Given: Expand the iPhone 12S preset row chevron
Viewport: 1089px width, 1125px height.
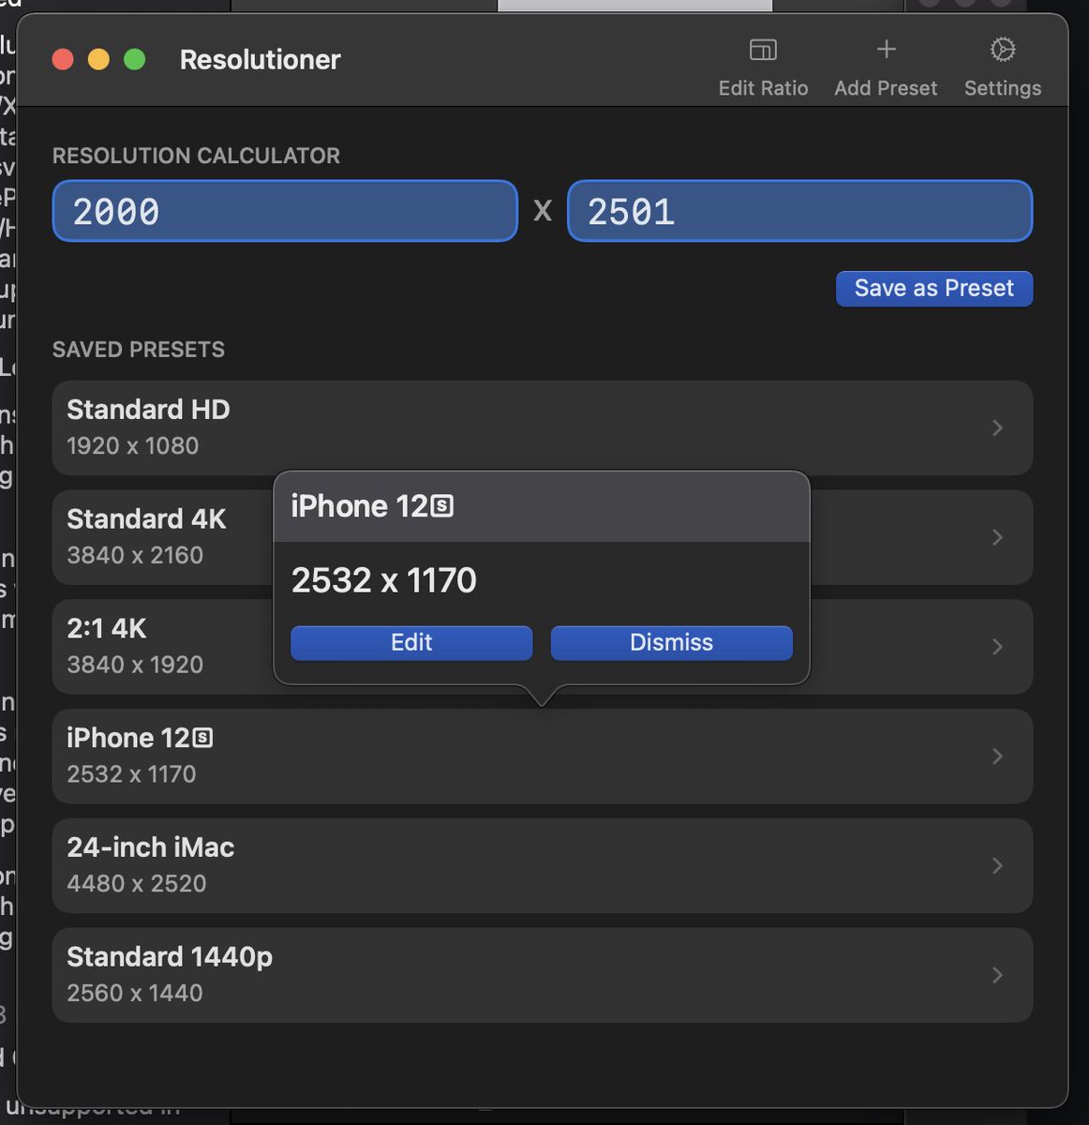Looking at the screenshot, I should point(997,757).
